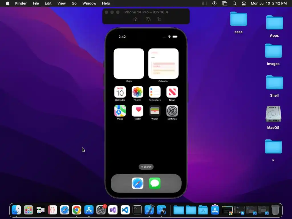
Task: Tap the large Calendar widget
Action: pyautogui.click(x=163, y=64)
